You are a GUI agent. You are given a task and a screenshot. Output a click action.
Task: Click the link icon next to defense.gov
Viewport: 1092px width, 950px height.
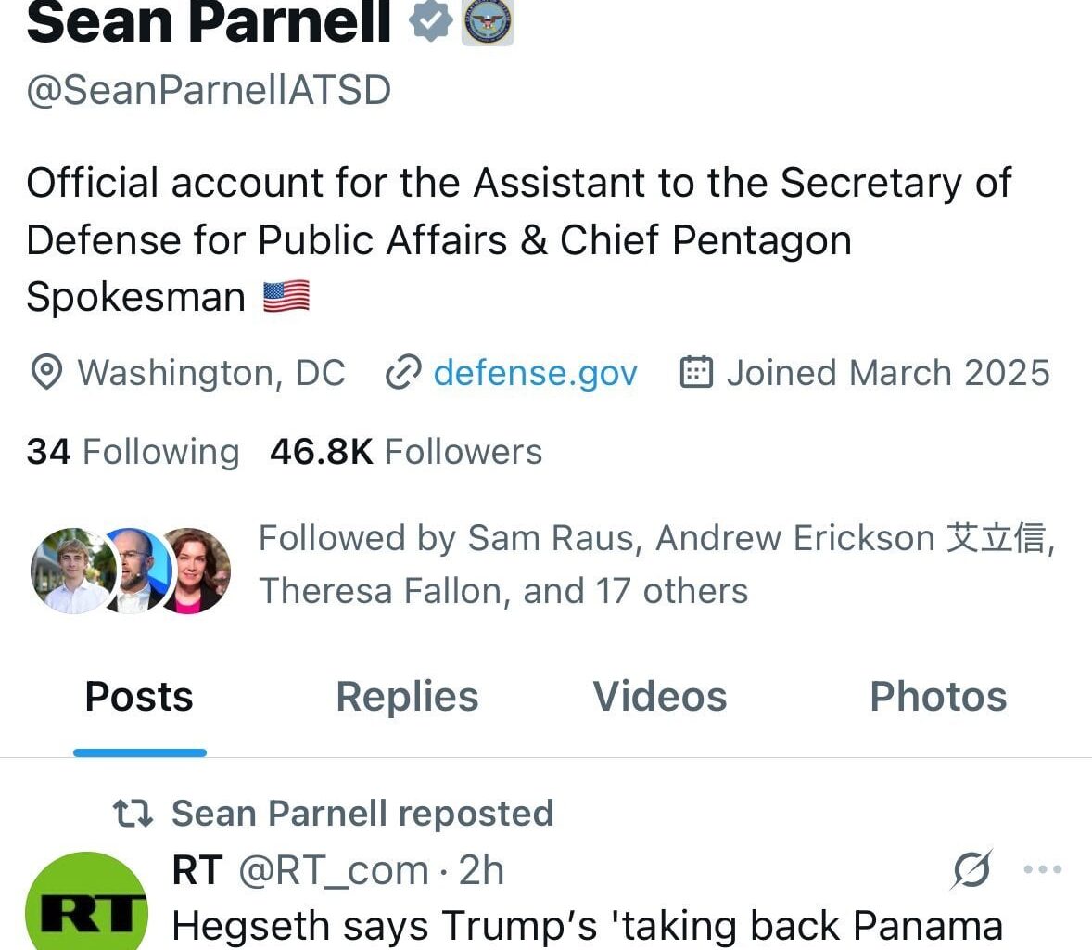coord(400,373)
